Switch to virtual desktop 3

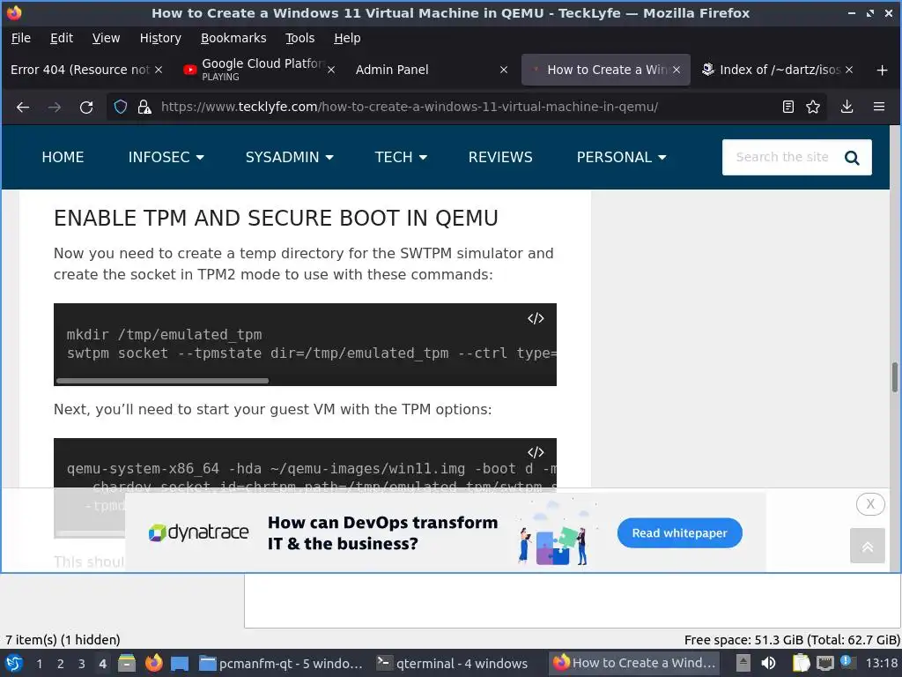[82, 664]
